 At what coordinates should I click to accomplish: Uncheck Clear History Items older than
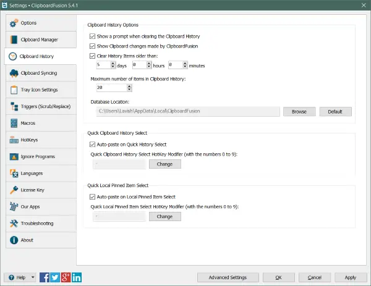click(92, 56)
